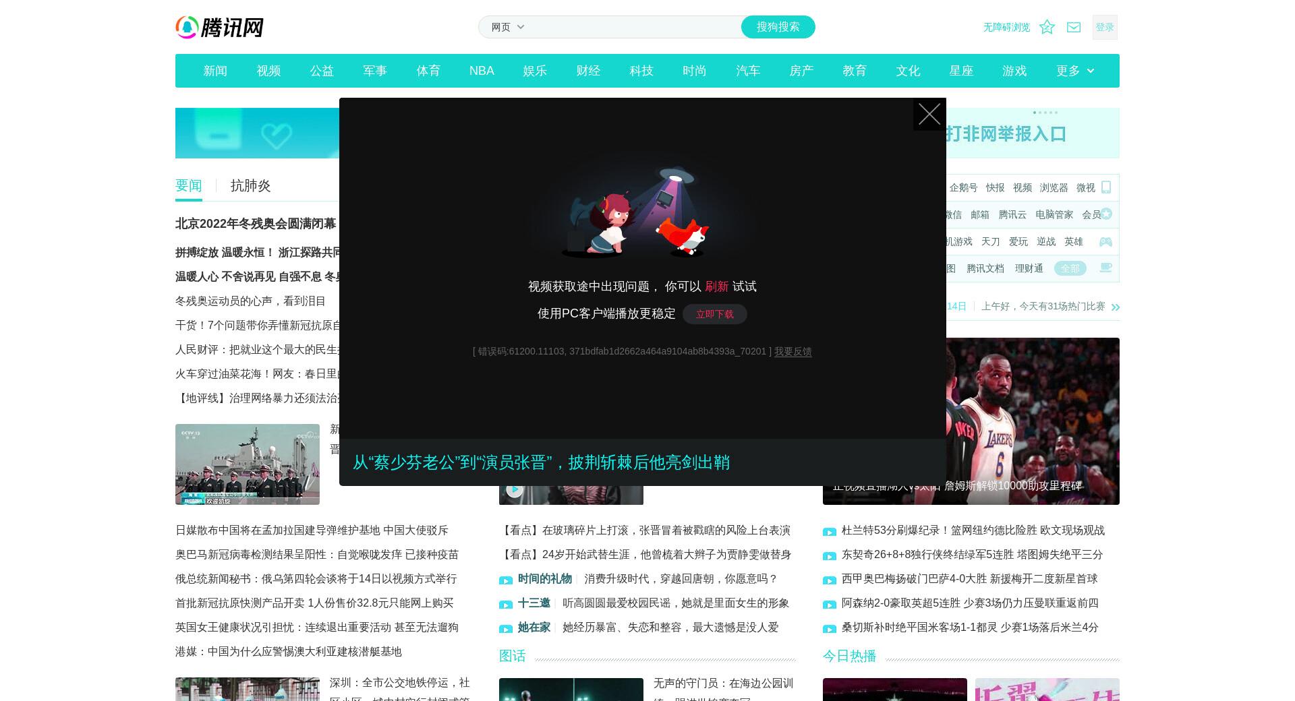Close the video error popup

[x=929, y=115]
